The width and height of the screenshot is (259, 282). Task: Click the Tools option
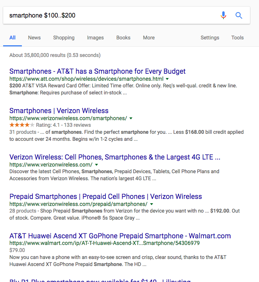237,38
